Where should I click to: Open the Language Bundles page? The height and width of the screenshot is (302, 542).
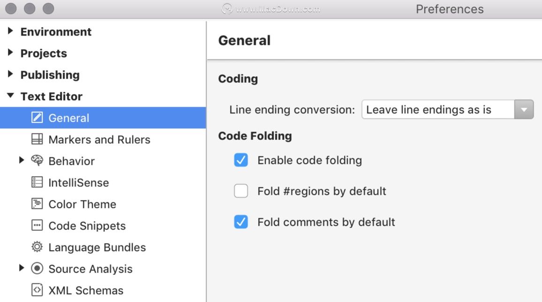click(x=97, y=248)
